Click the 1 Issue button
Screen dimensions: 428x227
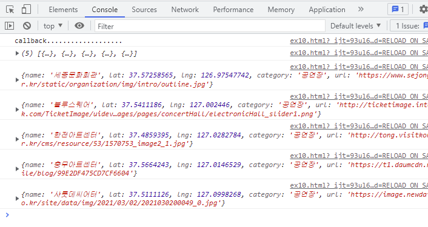409,26
